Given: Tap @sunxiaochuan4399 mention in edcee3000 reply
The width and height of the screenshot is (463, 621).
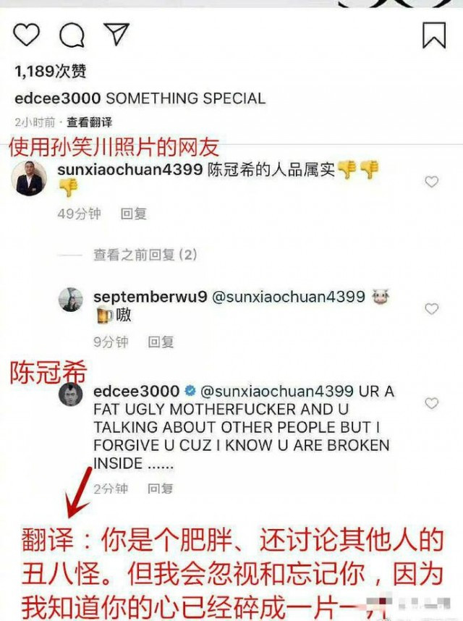Looking at the screenshot, I should click(277, 392).
